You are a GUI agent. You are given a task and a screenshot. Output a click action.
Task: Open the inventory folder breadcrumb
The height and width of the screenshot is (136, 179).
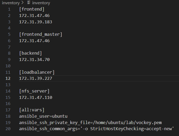tap(11, 3)
